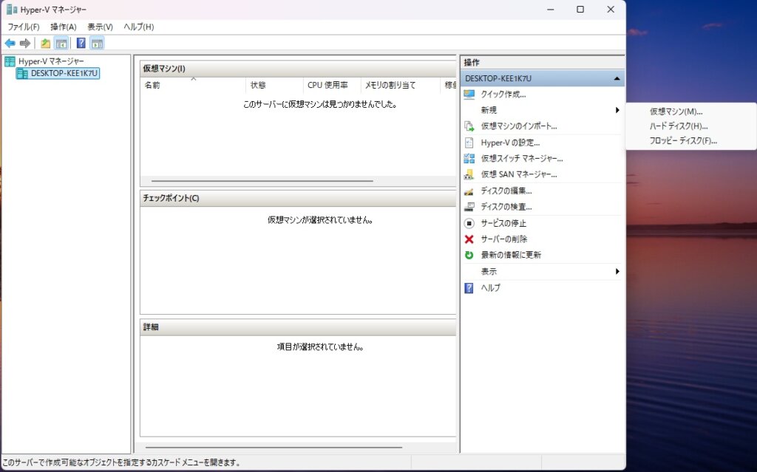The width and height of the screenshot is (757, 472).
Task: Click the Hyper-V マネージャー tree root icon
Action: [x=10, y=61]
